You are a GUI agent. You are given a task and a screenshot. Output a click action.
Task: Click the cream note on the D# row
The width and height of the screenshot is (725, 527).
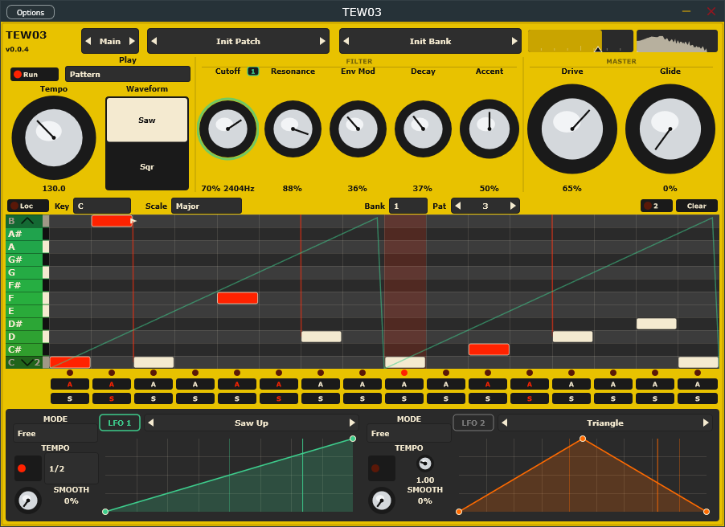(656, 324)
